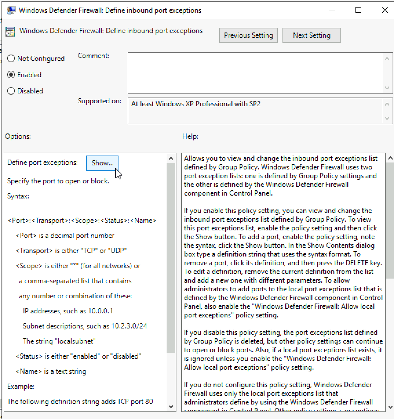Click the Options pane scrollbar thumb
Image resolution: width=394 pixels, height=419 pixels.
pos(171,258)
